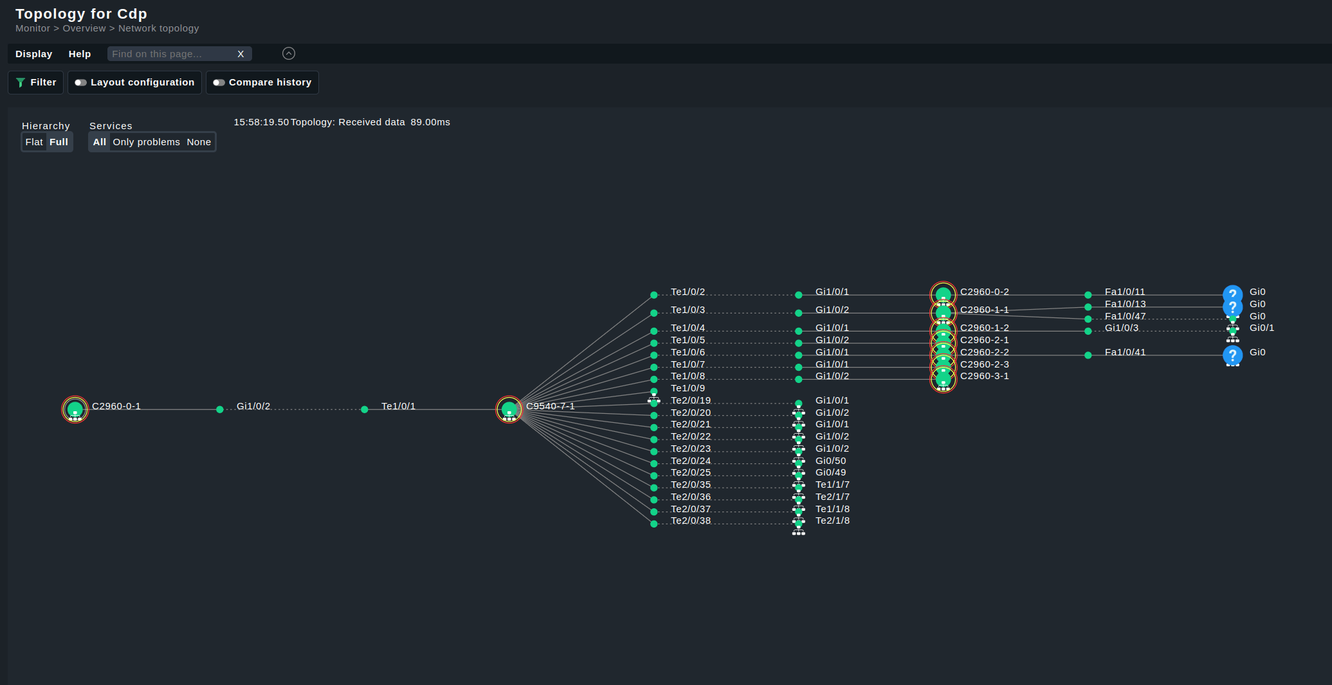Set services display to None
Image resolution: width=1332 pixels, height=685 pixels.
pyautogui.click(x=199, y=142)
